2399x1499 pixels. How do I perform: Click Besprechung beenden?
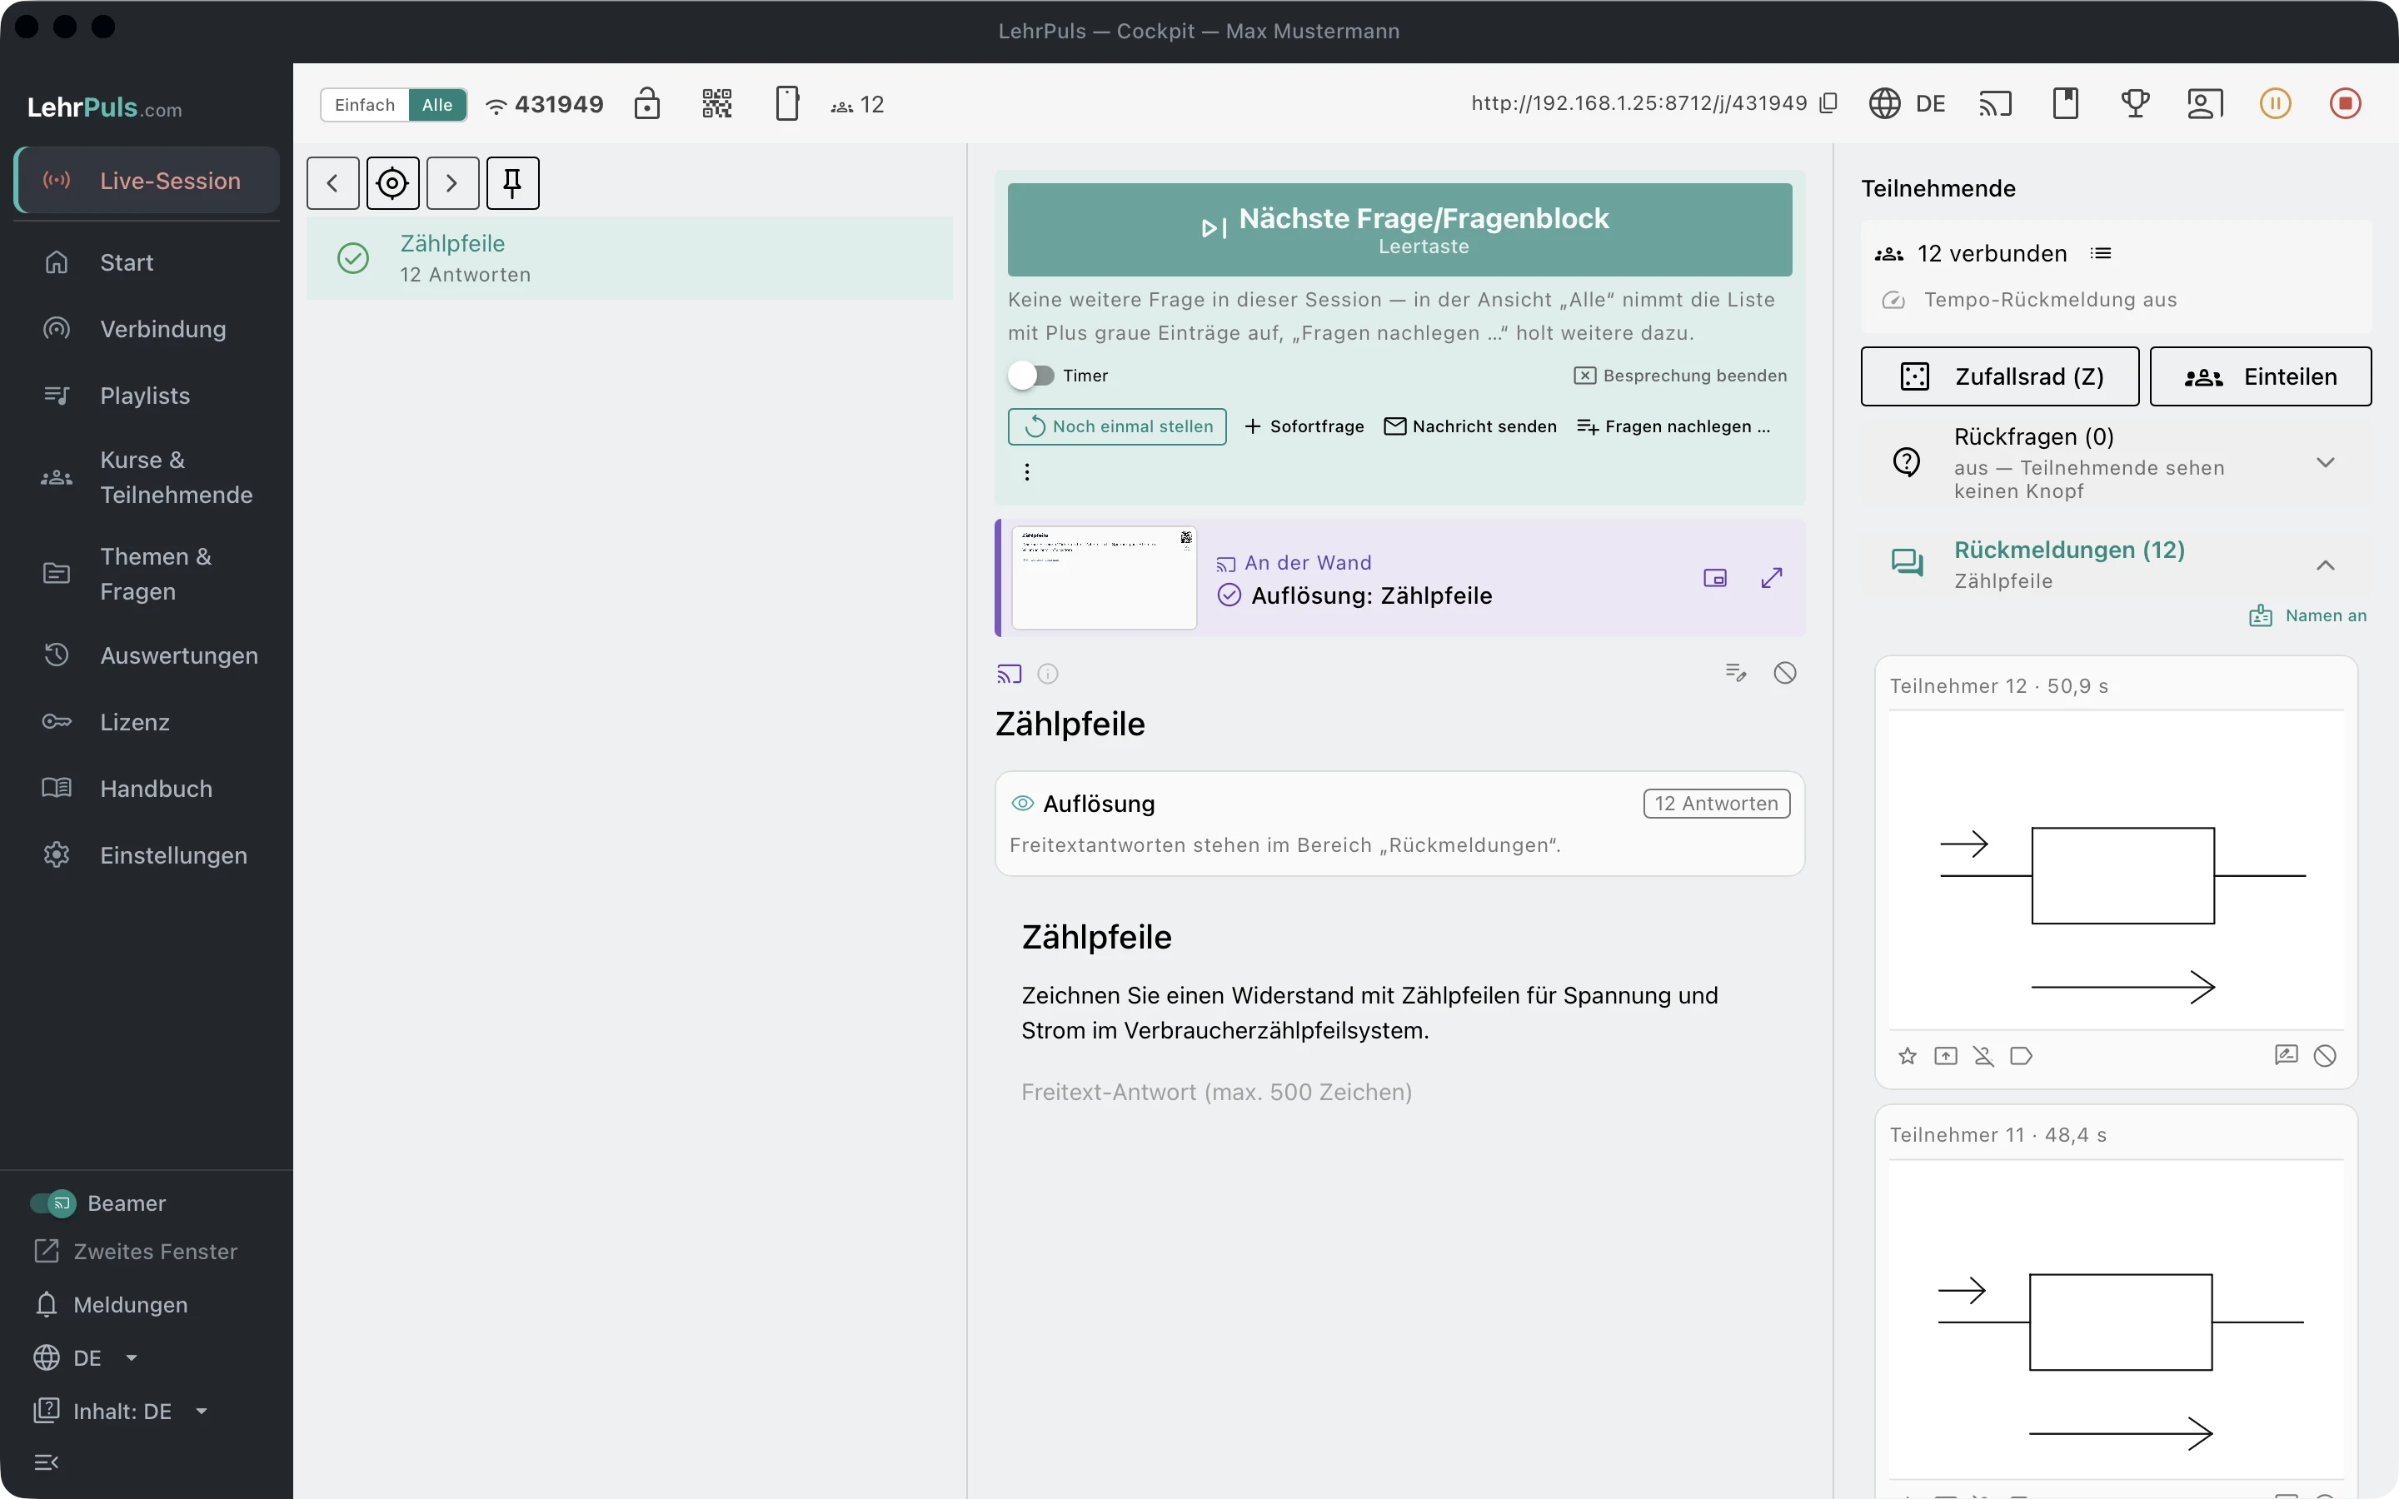[1680, 376]
